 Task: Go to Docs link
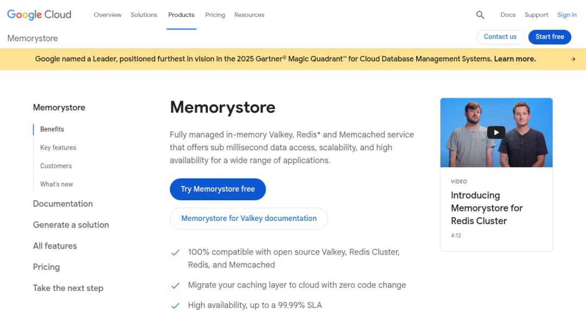[x=508, y=15]
